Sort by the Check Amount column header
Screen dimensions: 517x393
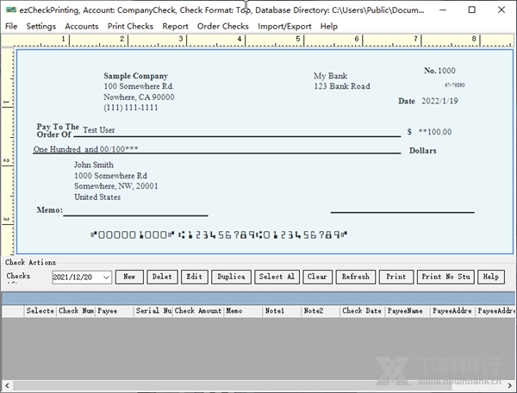pyautogui.click(x=198, y=311)
